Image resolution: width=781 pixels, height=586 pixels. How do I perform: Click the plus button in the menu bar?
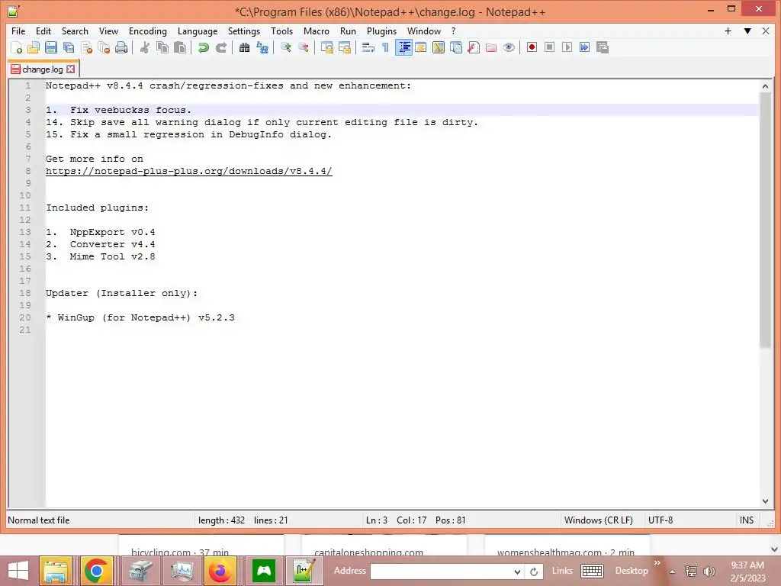click(728, 31)
